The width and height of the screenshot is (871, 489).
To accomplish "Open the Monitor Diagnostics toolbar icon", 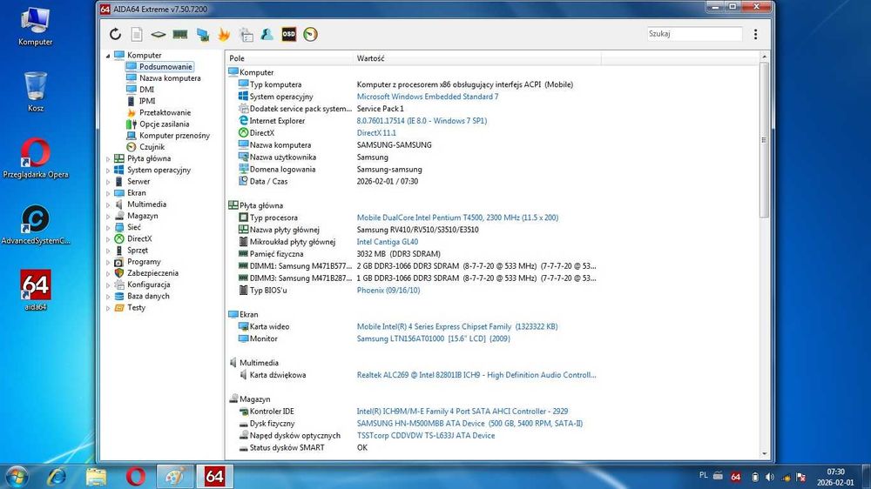I will 203,35.
